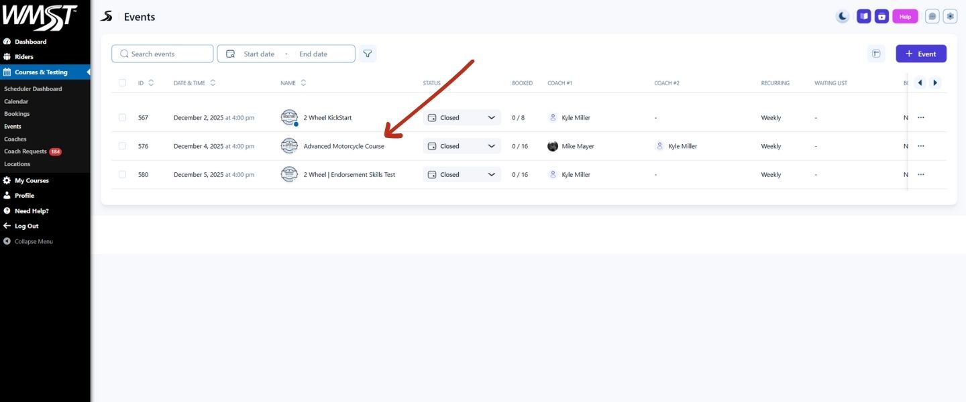The height and width of the screenshot is (402, 966).
Task: Open the video tutorials icon in header
Action: tap(881, 17)
